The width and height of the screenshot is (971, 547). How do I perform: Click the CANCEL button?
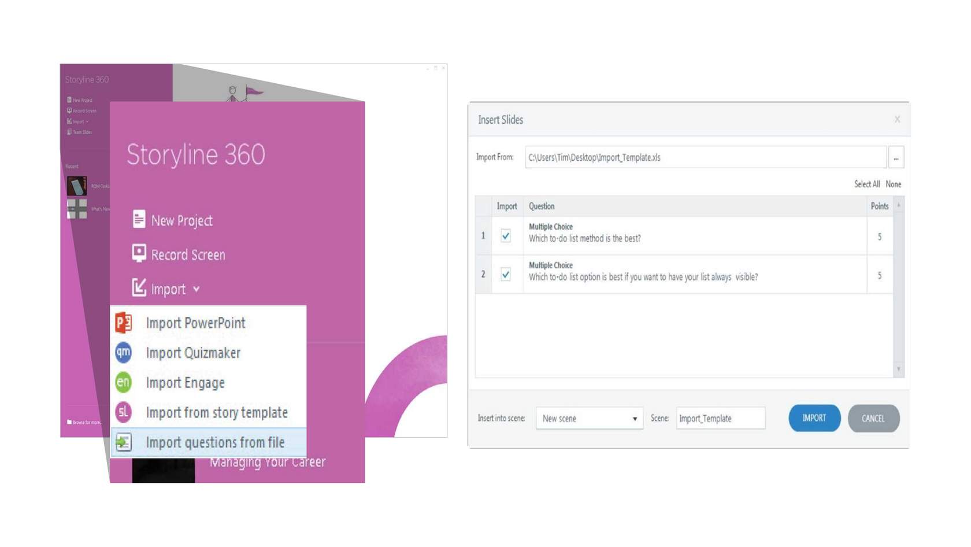873,418
